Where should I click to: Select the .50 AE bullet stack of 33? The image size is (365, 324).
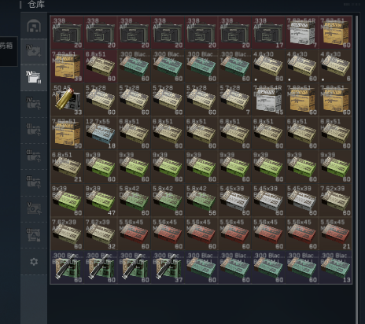pos(67,100)
